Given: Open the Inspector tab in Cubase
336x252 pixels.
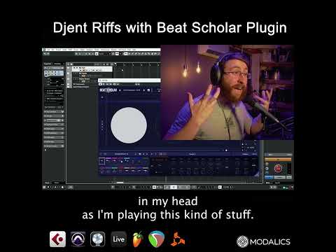Looking at the screenshot, I should point(48,64).
